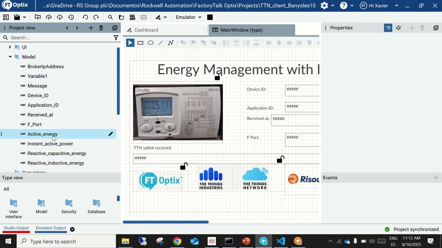Open the project folder icon in toolbar
Viewport: 442px width, 248px height.
122,17
